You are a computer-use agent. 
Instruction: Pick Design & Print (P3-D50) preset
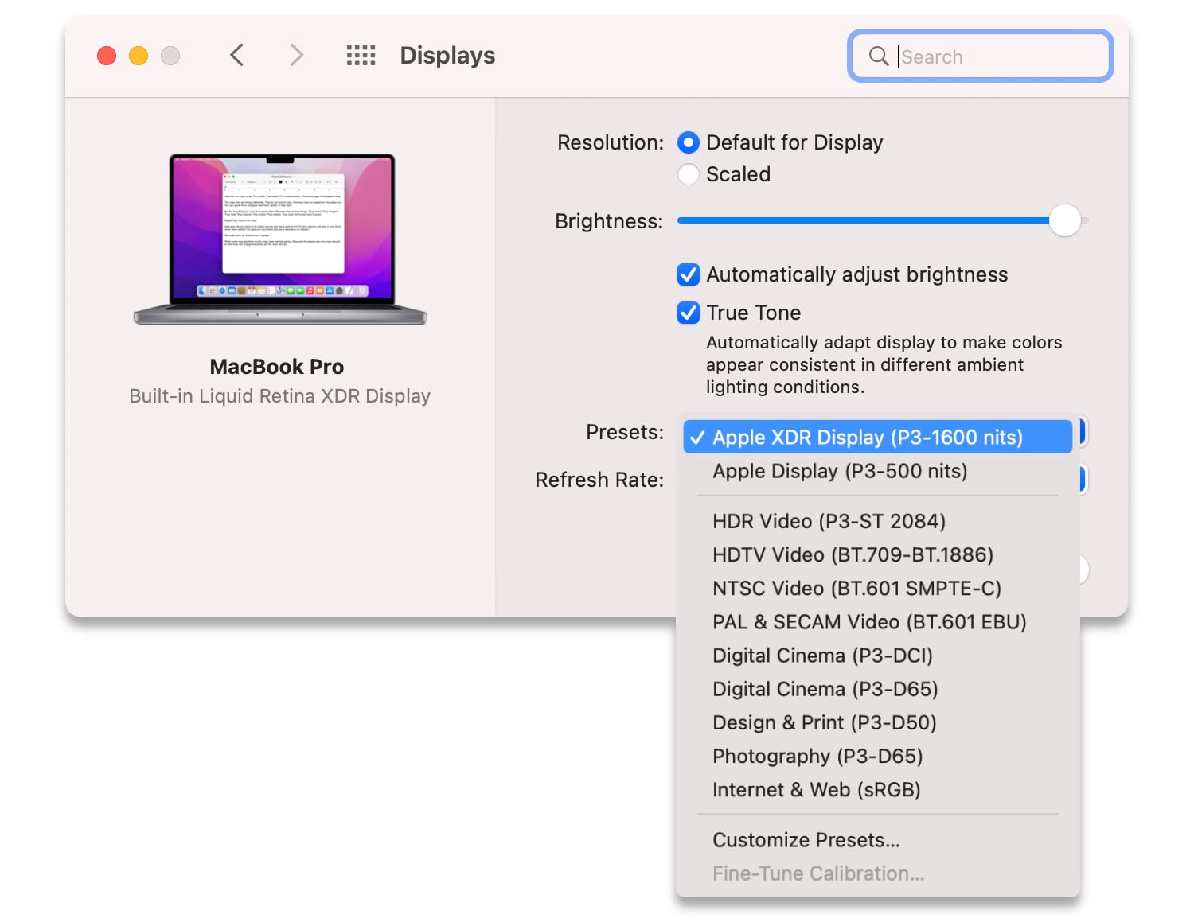tap(877, 722)
